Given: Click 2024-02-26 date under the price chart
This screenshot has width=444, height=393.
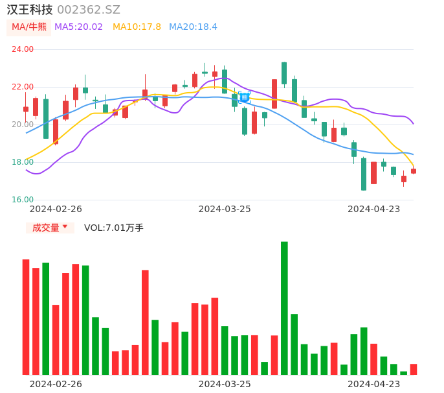Looking at the screenshot, I should pos(56,209).
